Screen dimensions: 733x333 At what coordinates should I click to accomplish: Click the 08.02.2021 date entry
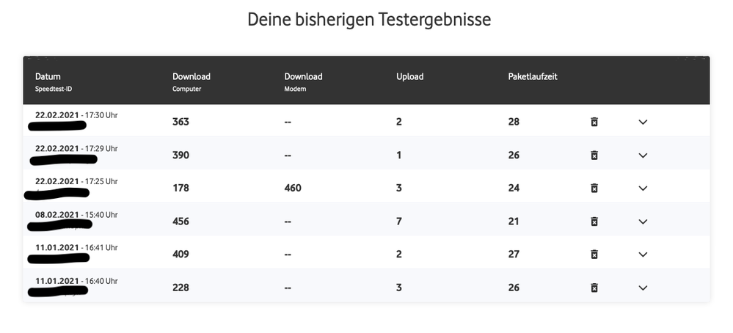[x=57, y=214]
